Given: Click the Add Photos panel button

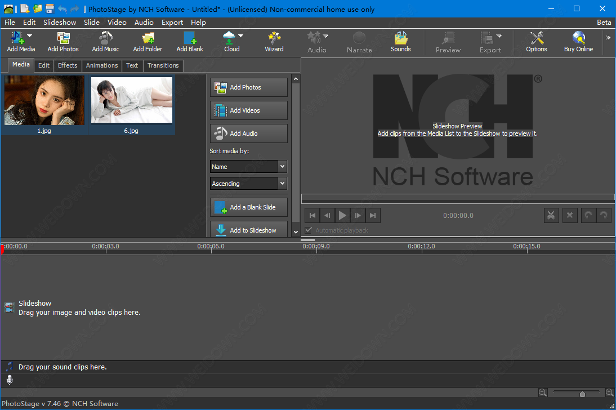Looking at the screenshot, I should pyautogui.click(x=249, y=87).
